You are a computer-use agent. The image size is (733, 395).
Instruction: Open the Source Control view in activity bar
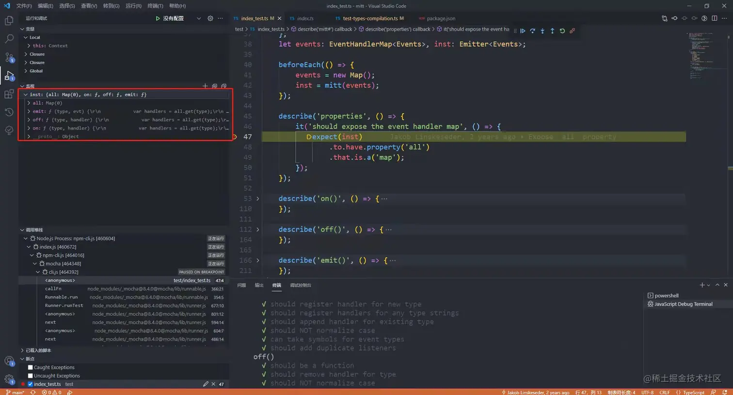point(9,57)
